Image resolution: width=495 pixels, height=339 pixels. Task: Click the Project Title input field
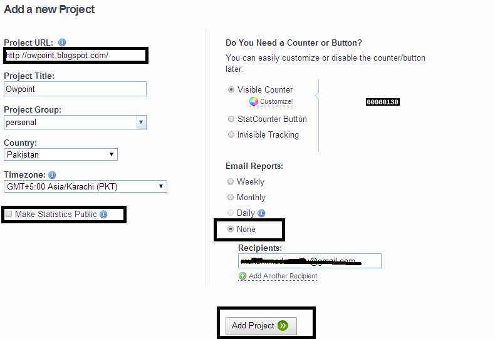75,89
